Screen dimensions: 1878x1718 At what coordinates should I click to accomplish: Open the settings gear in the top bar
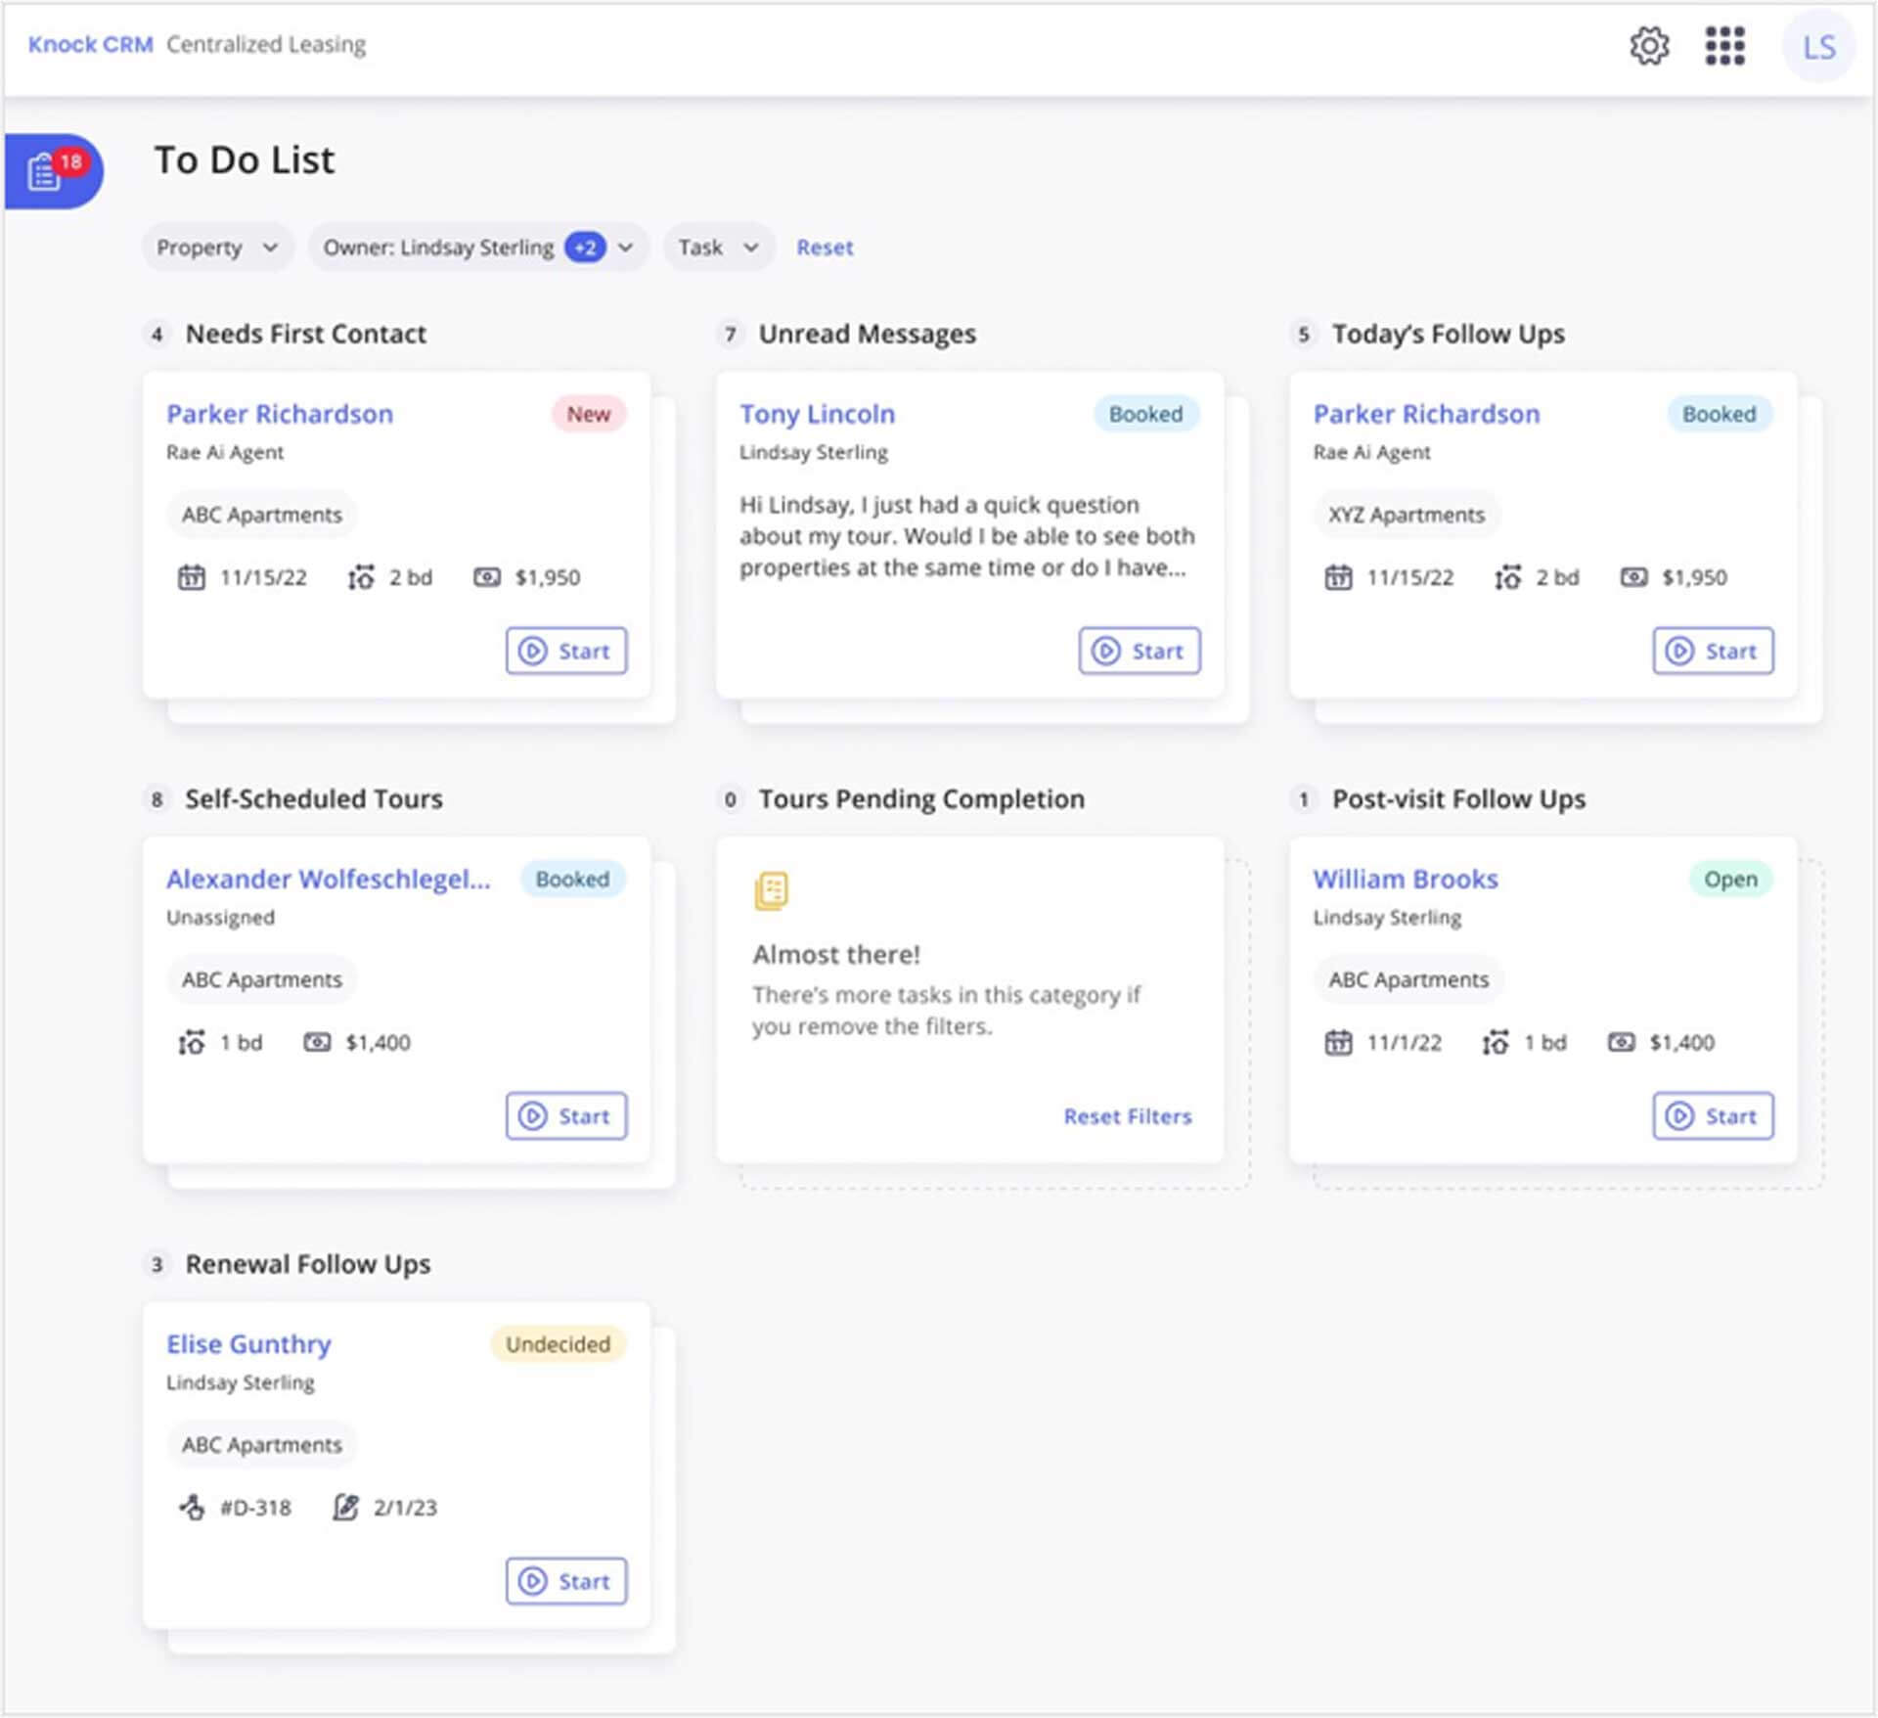coord(1649,45)
